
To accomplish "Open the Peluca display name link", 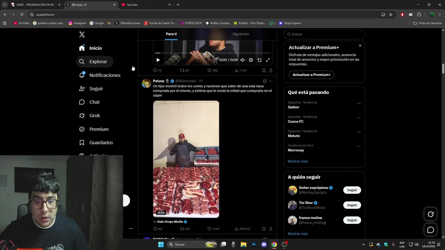I will coord(159,81).
